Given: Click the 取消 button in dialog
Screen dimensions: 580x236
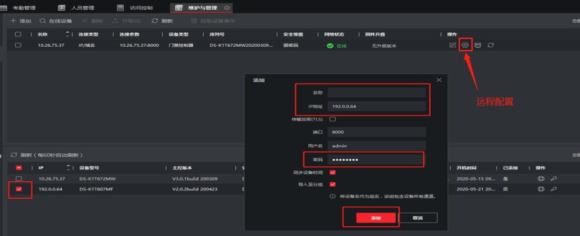Looking at the screenshot, I should [418, 218].
